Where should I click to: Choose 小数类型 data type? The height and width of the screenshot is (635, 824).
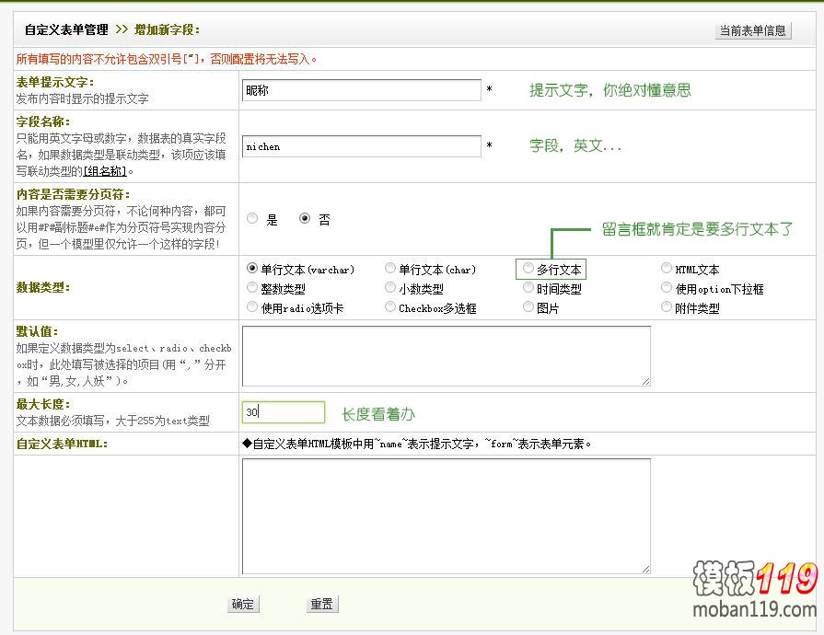pos(390,287)
